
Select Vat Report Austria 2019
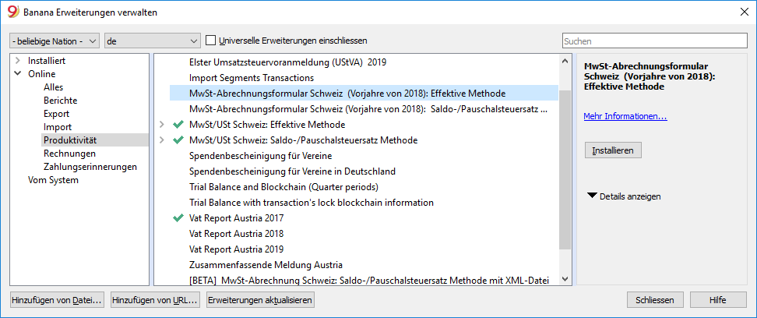237,249
